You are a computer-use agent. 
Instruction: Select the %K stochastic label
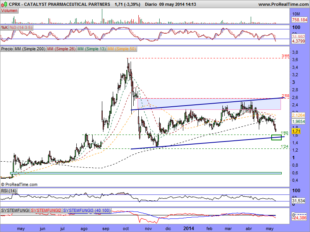pyautogui.click(x=5, y=27)
